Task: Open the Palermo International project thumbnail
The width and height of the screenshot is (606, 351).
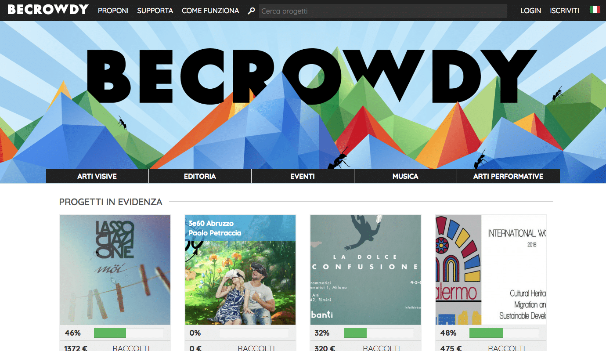Action: pos(491,269)
